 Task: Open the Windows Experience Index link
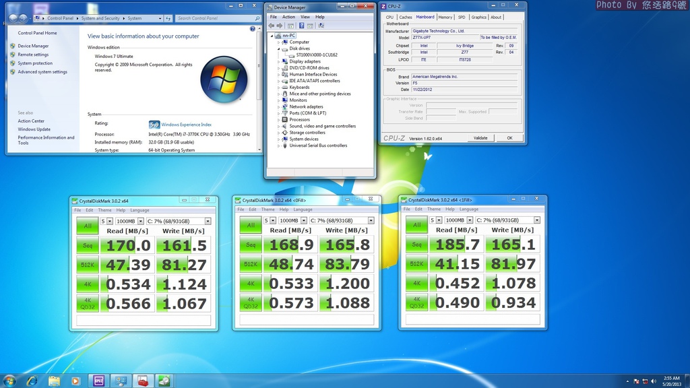pos(186,125)
